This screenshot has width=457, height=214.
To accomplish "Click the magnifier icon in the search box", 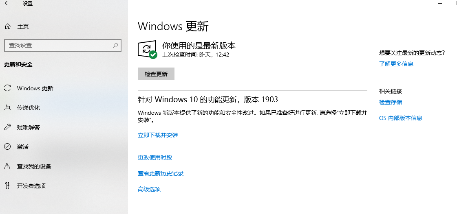I will (115, 45).
